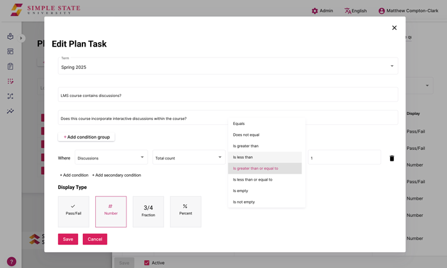
Task: Open the Matthew Compton-Clark account icon
Action: (381, 11)
